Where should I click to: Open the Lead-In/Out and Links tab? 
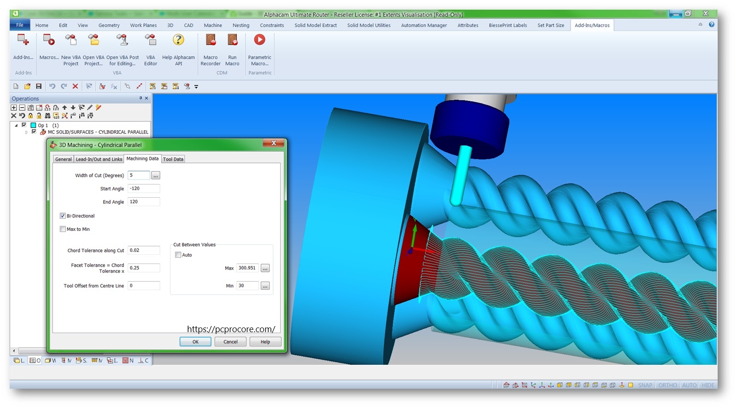(99, 159)
